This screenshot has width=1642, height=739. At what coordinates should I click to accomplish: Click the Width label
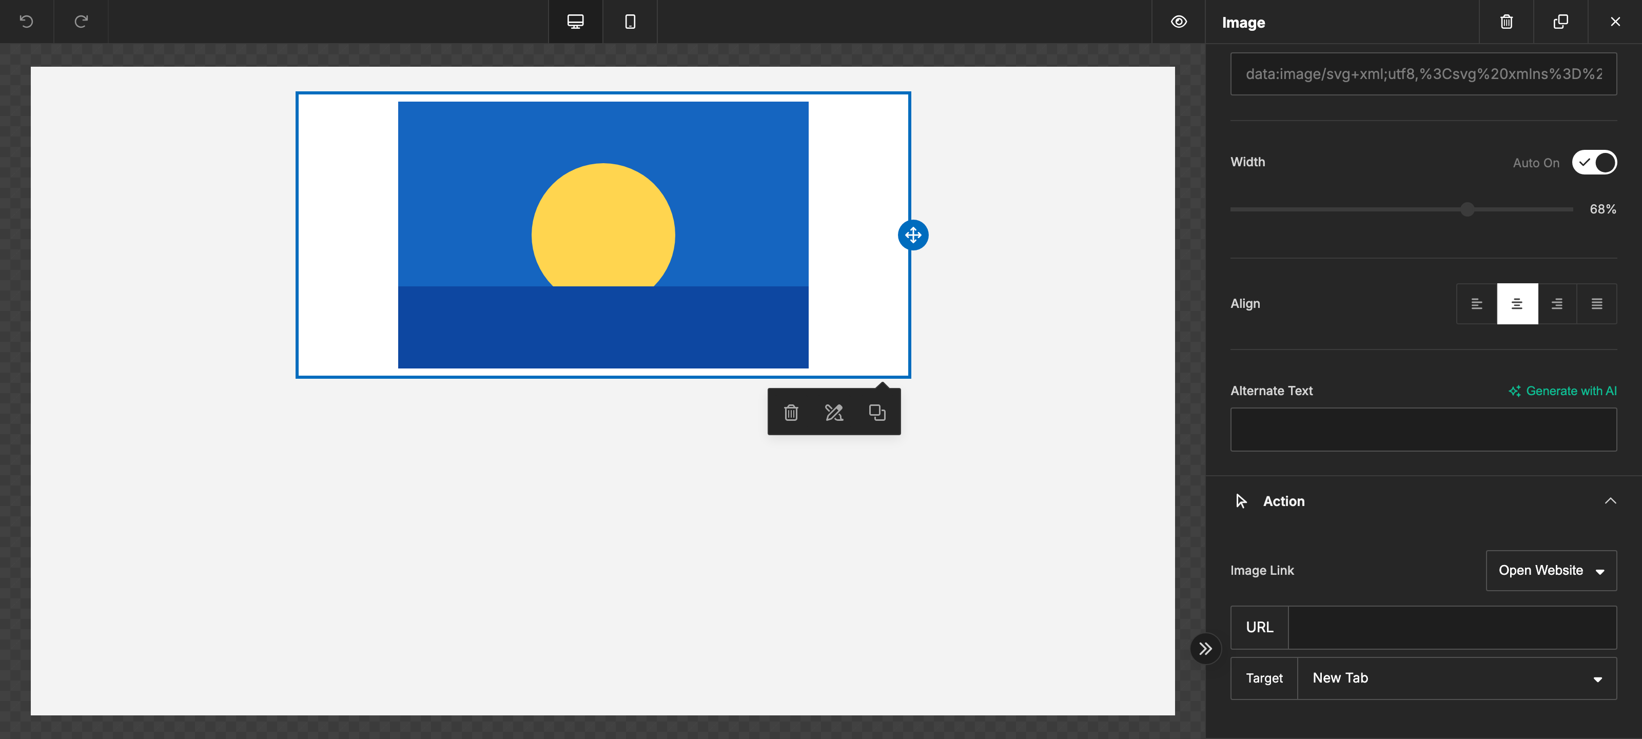1247,162
